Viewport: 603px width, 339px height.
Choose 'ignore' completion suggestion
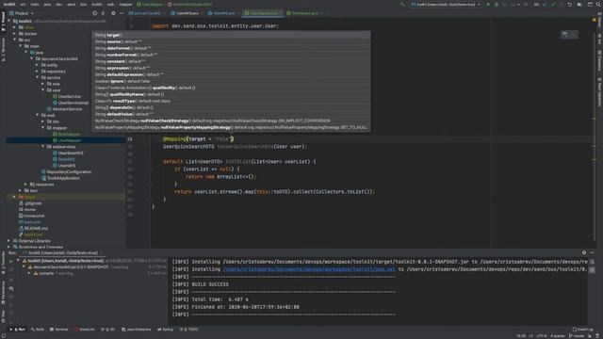pos(231,81)
